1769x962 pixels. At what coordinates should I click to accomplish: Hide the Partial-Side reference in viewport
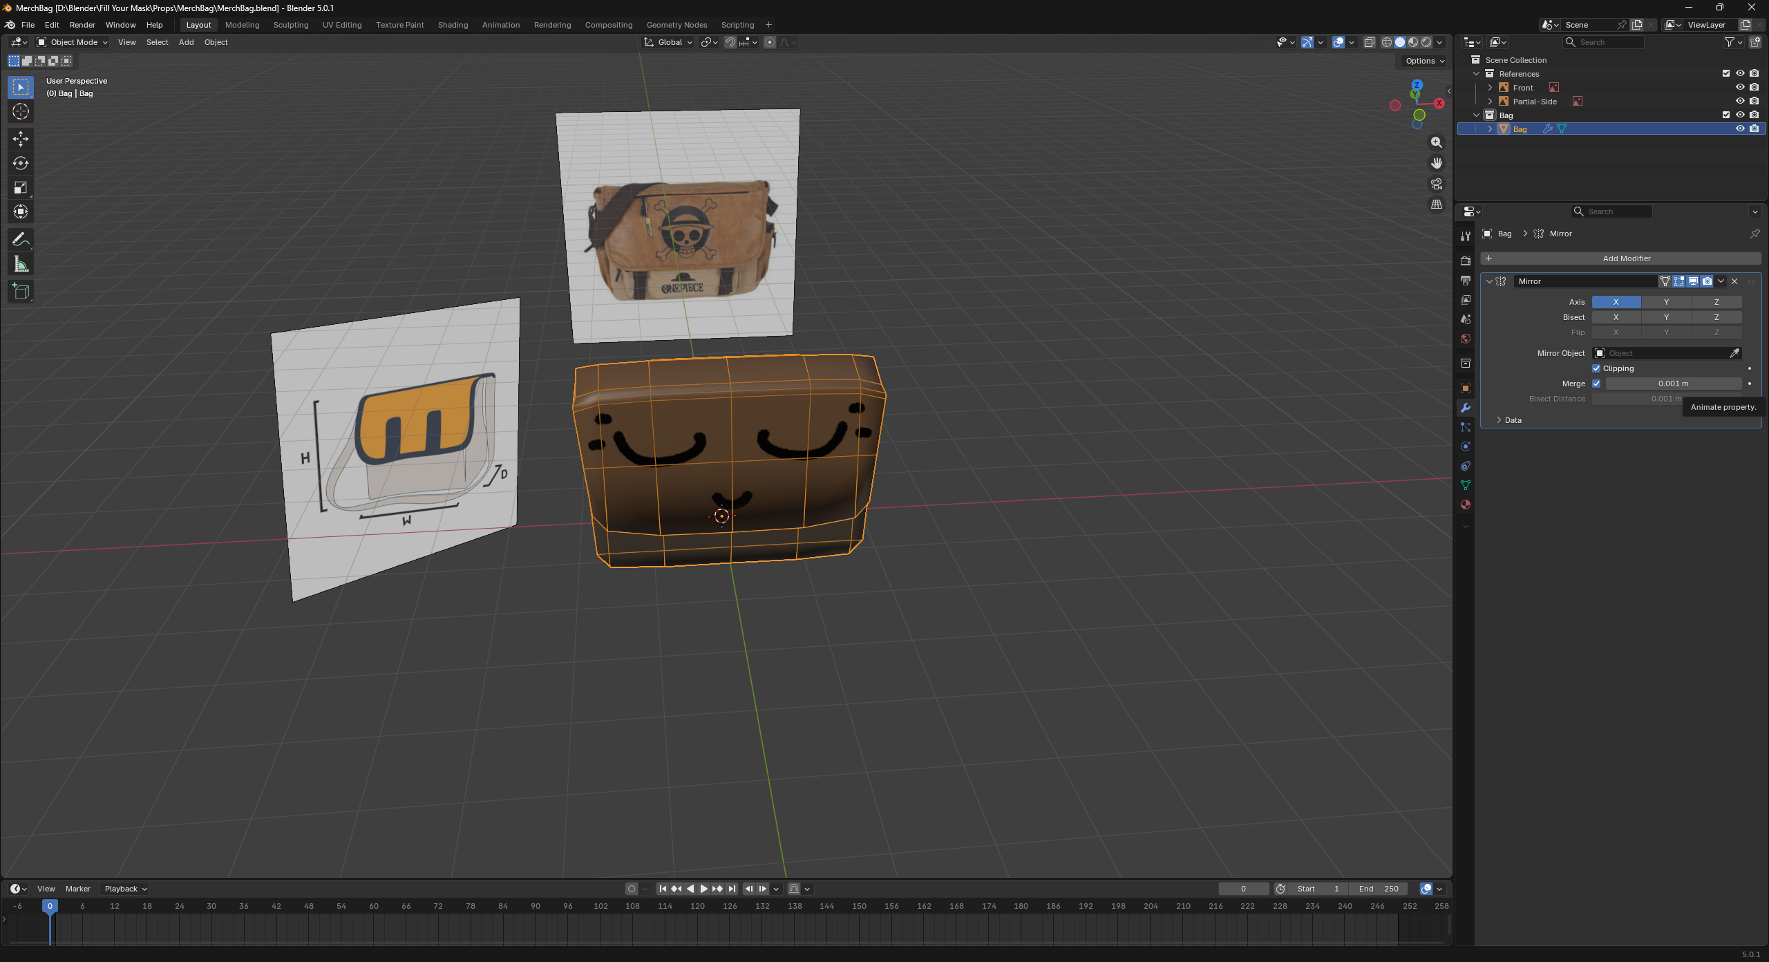coord(1740,102)
